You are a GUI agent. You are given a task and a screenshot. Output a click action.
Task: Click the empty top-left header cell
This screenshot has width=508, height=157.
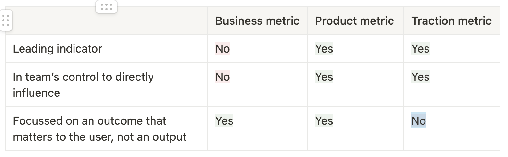pyautogui.click(x=106, y=21)
